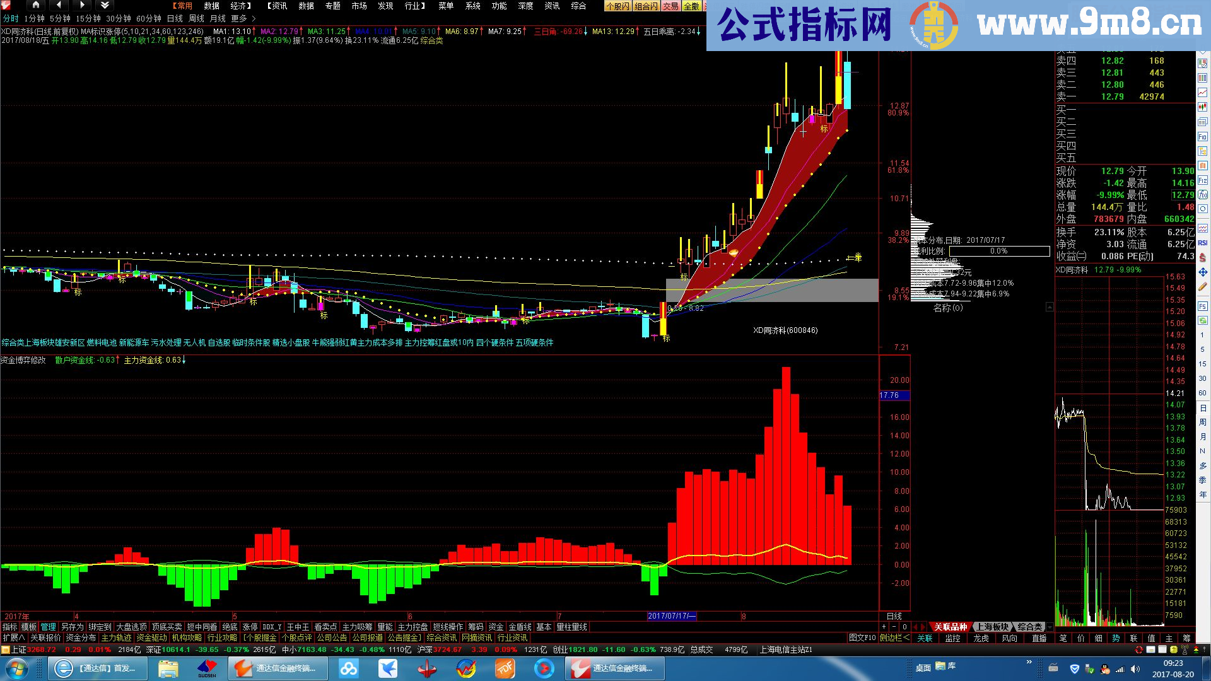Open dropdown arrow beside 综合类 tab
This screenshot has height=681, width=1211.
point(1050,627)
